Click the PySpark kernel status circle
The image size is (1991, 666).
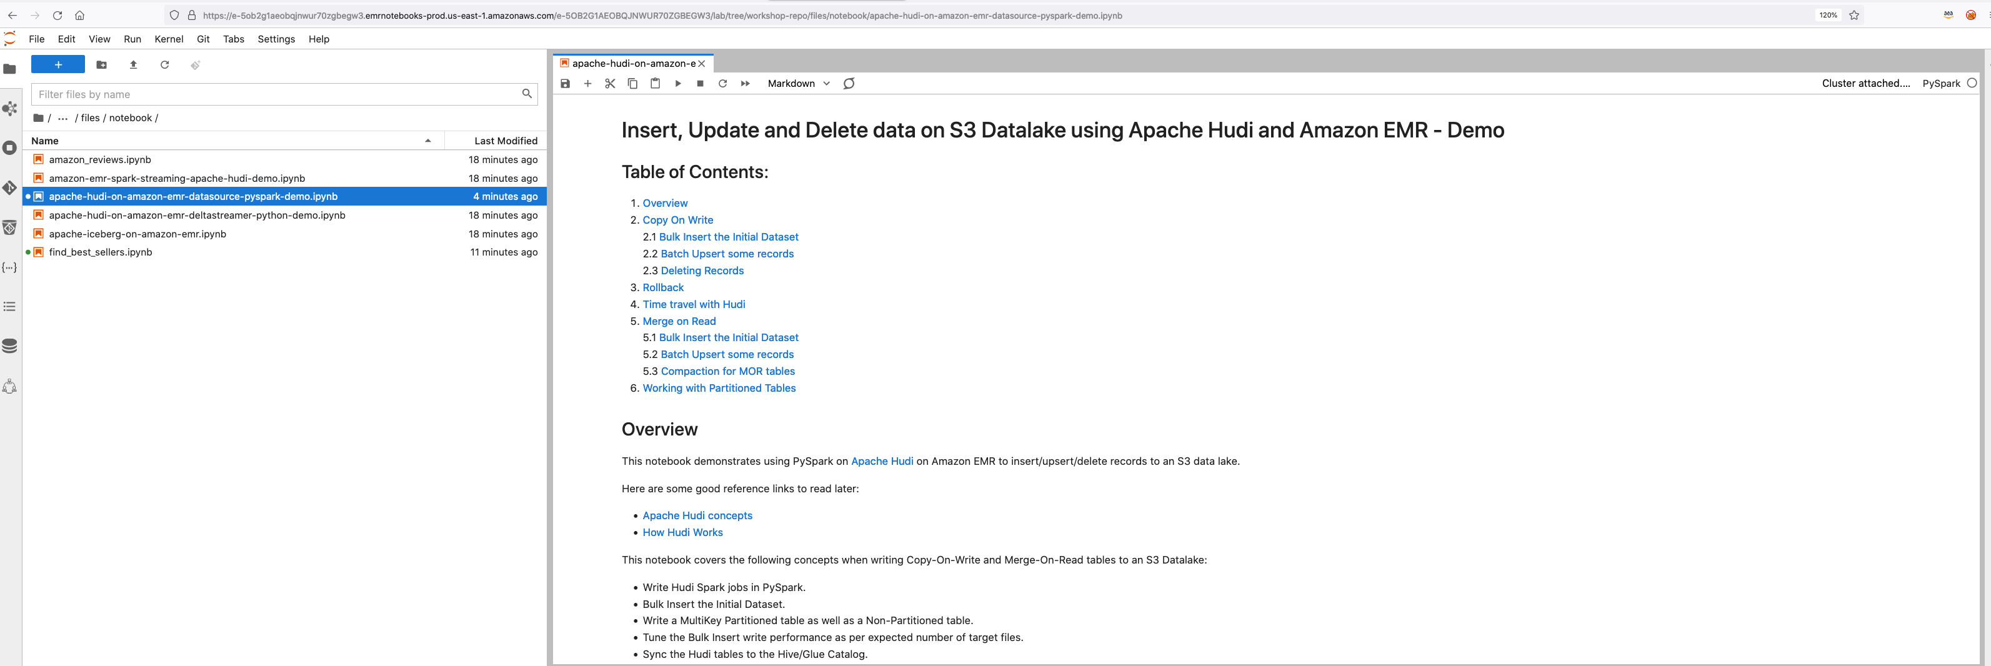(1972, 84)
